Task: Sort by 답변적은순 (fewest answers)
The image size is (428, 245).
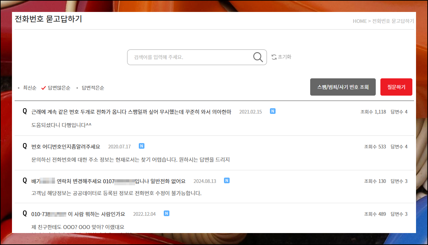Action: click(93, 88)
